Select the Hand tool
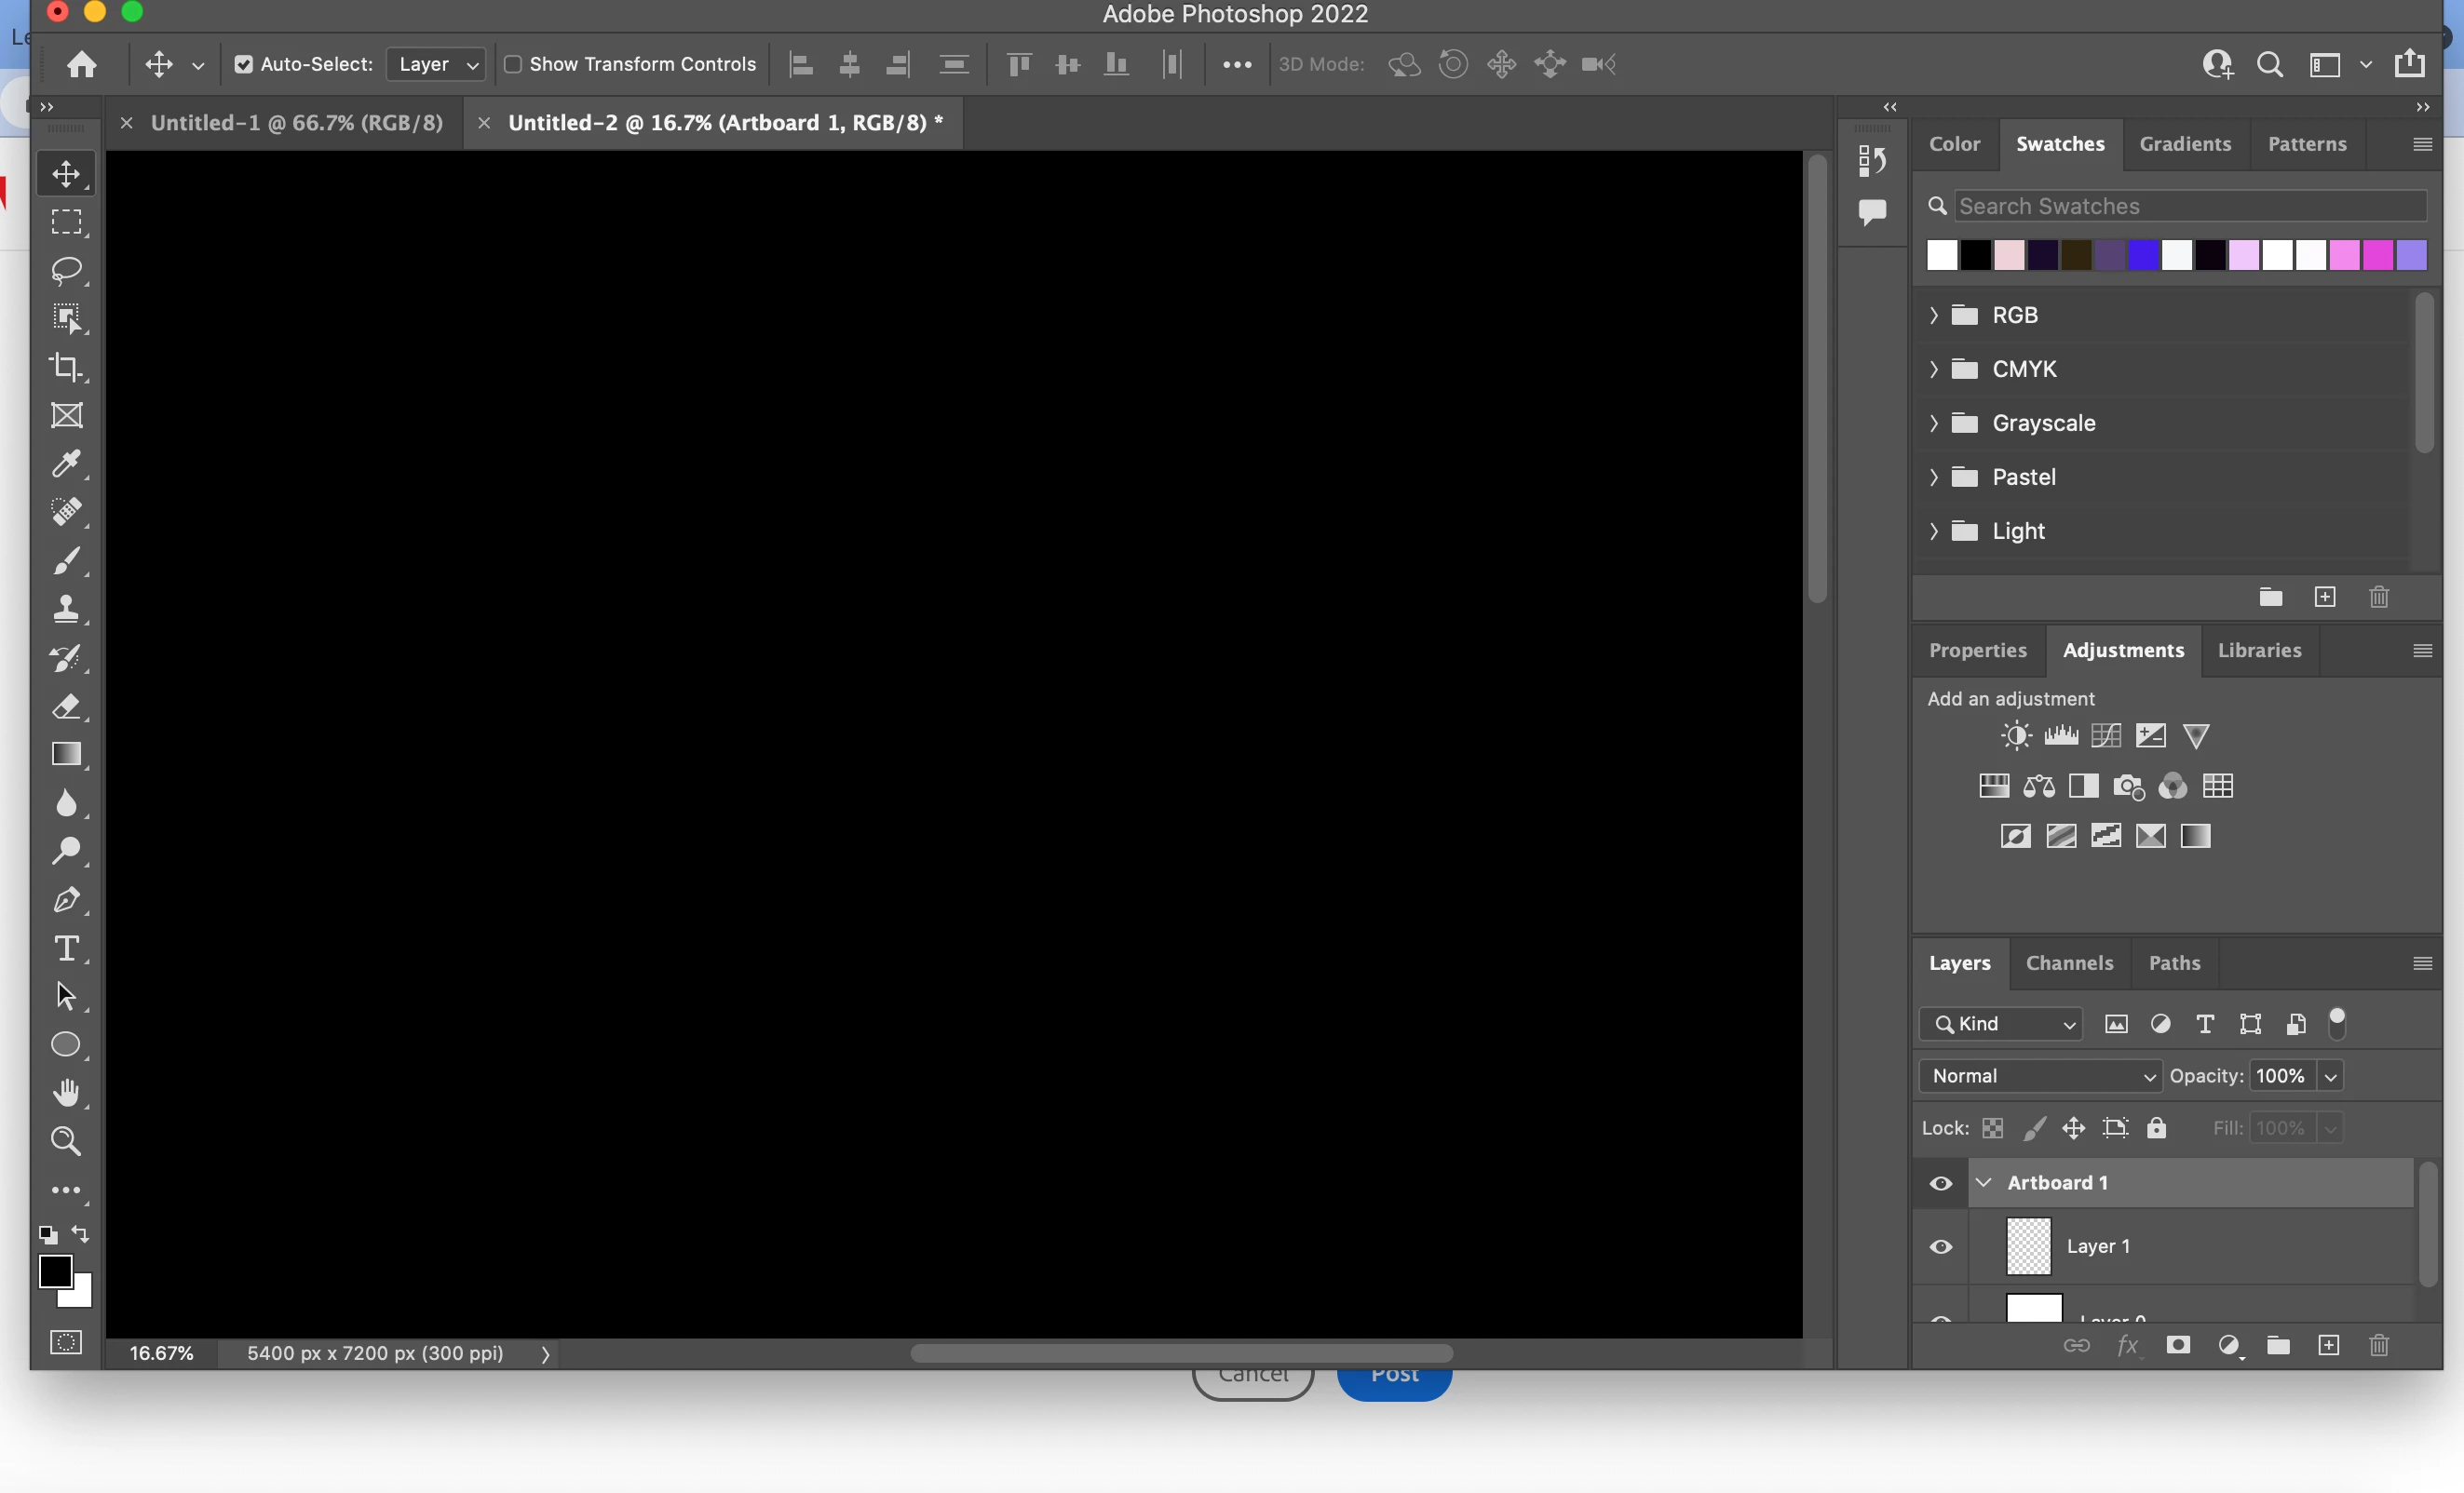Viewport: 2464px width, 1493px height. coord(66,1092)
